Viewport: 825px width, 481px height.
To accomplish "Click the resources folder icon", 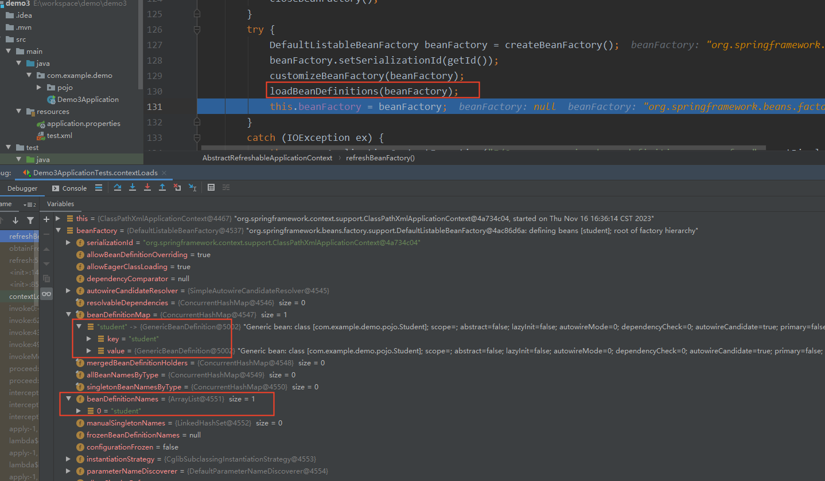I will point(30,112).
